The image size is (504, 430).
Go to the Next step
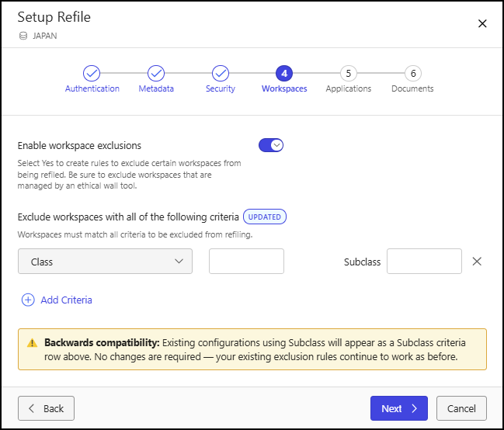pos(399,408)
